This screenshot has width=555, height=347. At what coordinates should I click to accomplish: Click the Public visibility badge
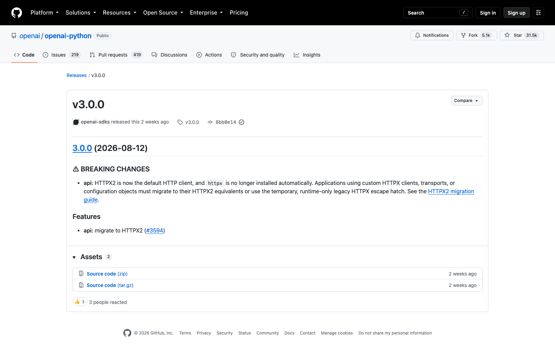tap(103, 36)
